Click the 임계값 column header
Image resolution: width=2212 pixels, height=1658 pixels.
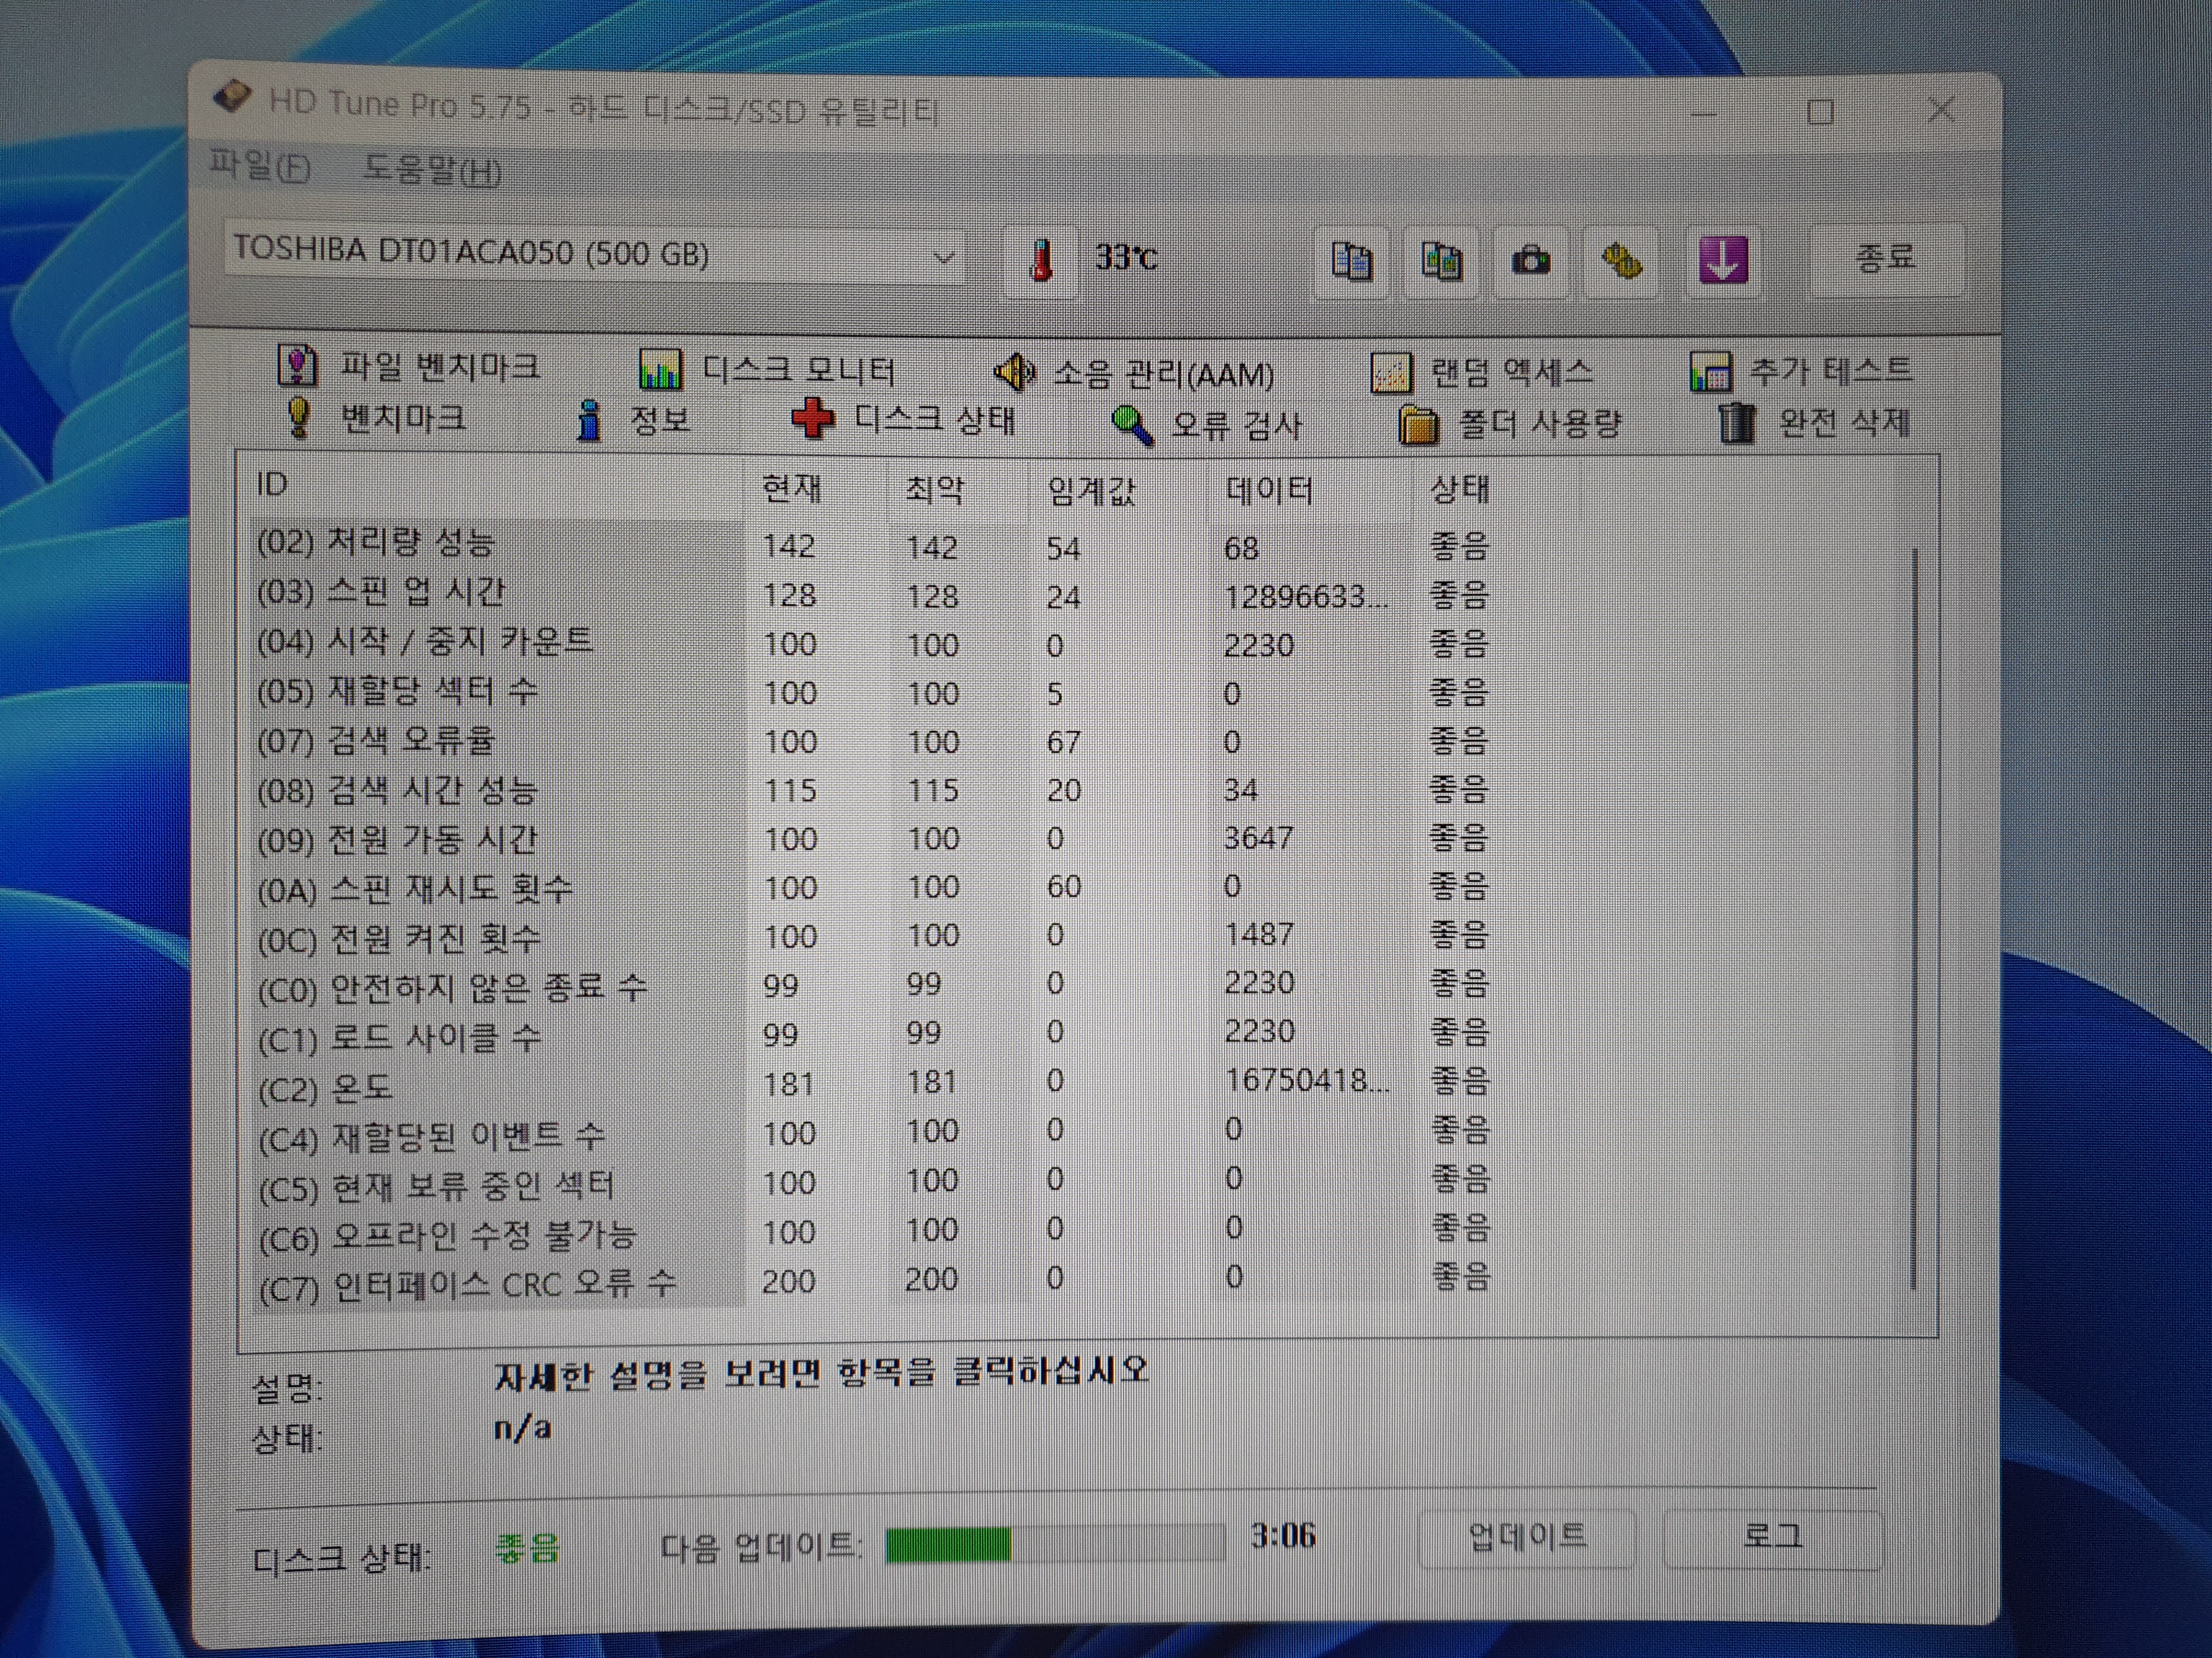(x=1118, y=490)
